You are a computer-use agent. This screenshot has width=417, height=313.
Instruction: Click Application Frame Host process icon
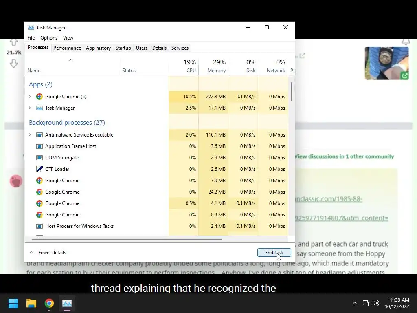(40, 146)
